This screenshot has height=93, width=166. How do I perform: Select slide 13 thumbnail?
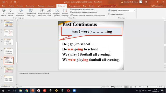(9, 70)
